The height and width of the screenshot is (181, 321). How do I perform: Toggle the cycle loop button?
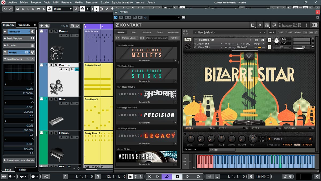pos(167,176)
